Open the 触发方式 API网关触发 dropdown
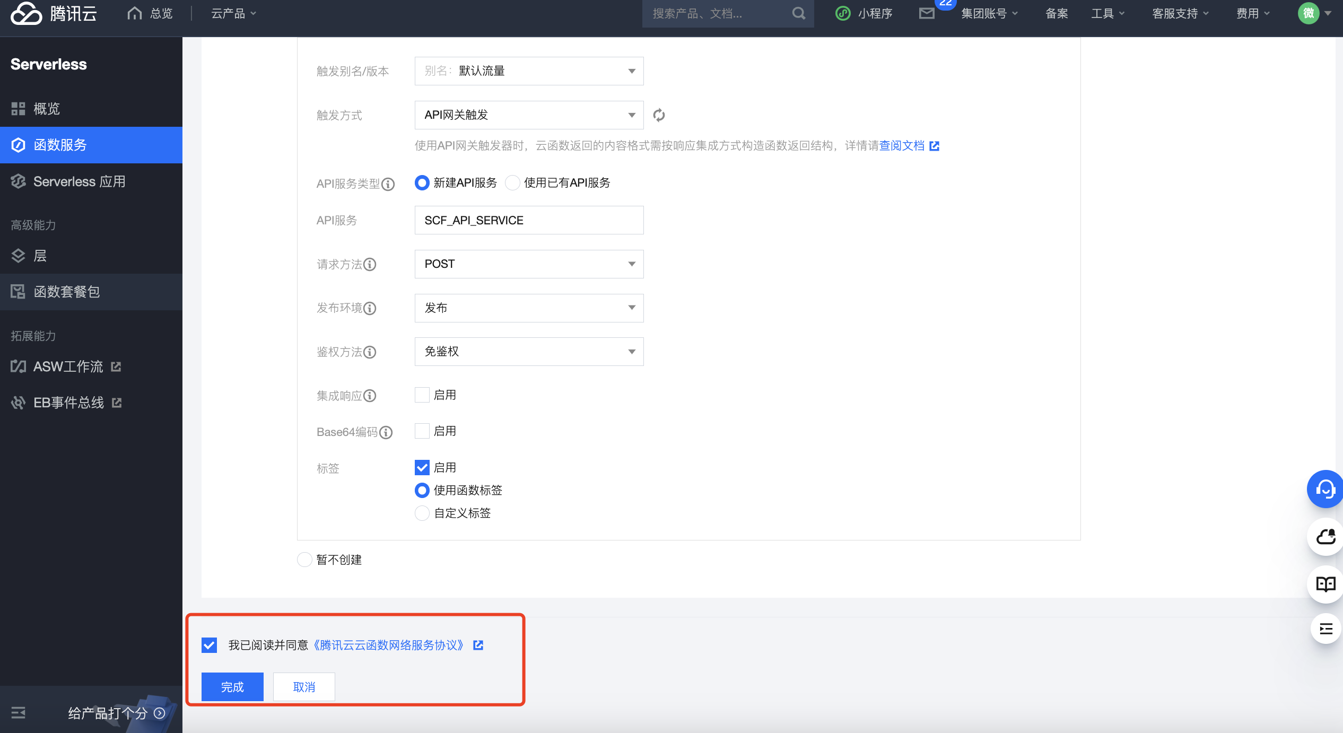 click(529, 115)
